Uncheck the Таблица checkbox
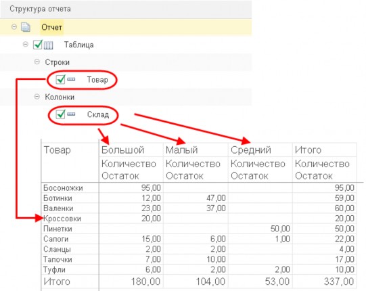 pyautogui.click(x=38, y=45)
